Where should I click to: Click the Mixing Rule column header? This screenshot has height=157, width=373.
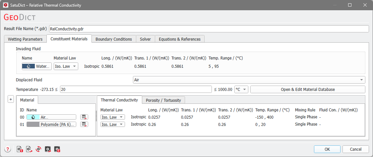click(x=305, y=110)
